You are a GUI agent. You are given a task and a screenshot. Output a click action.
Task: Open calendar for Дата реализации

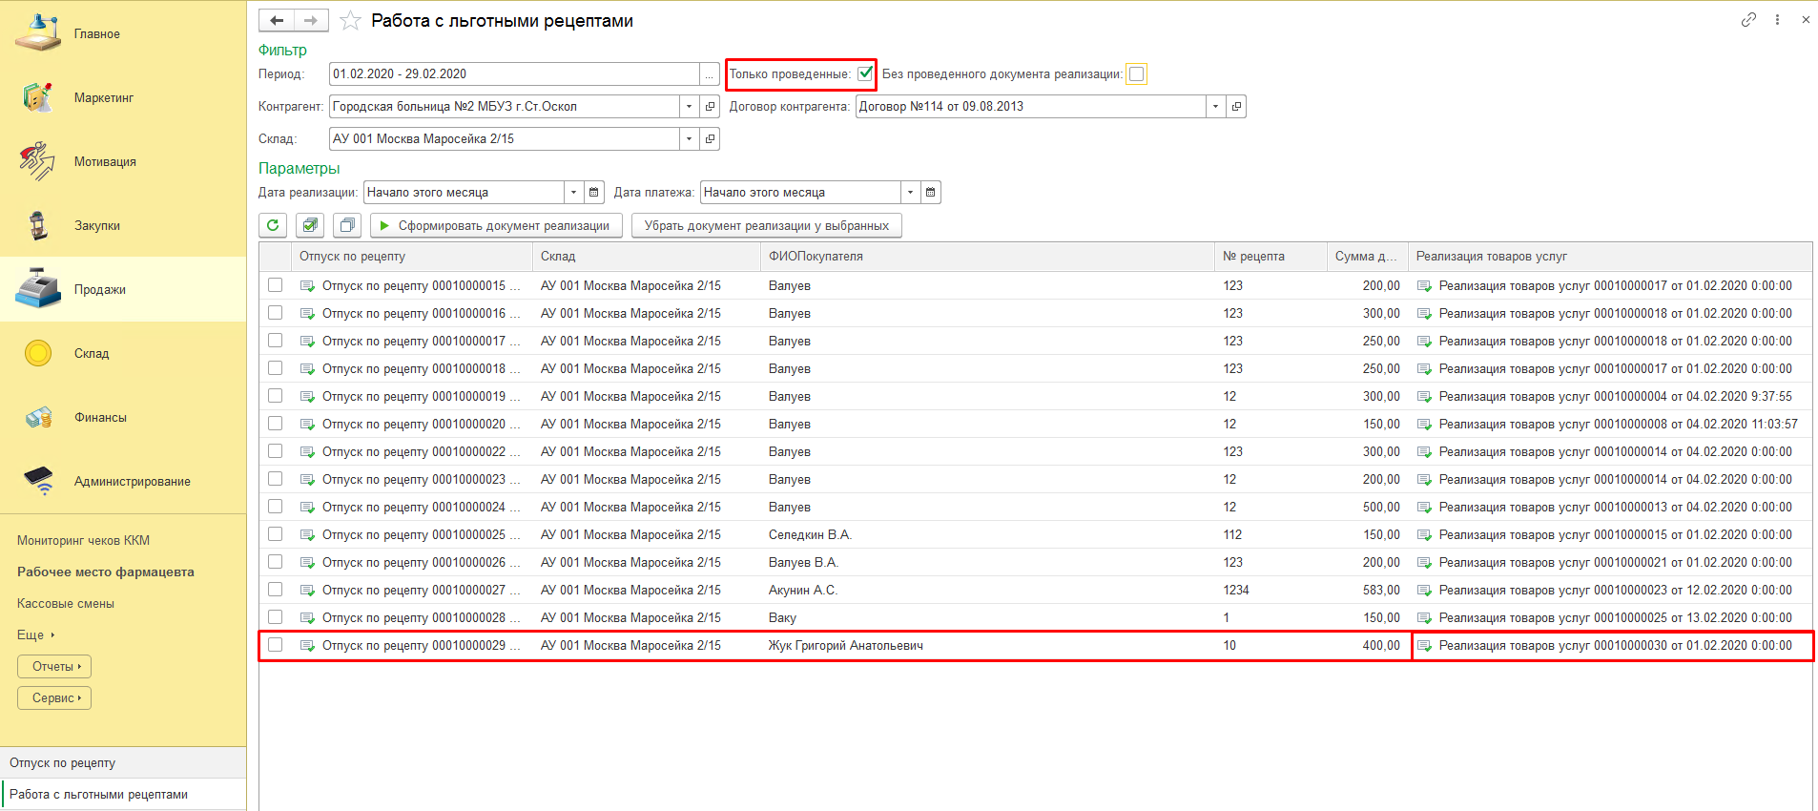(594, 193)
